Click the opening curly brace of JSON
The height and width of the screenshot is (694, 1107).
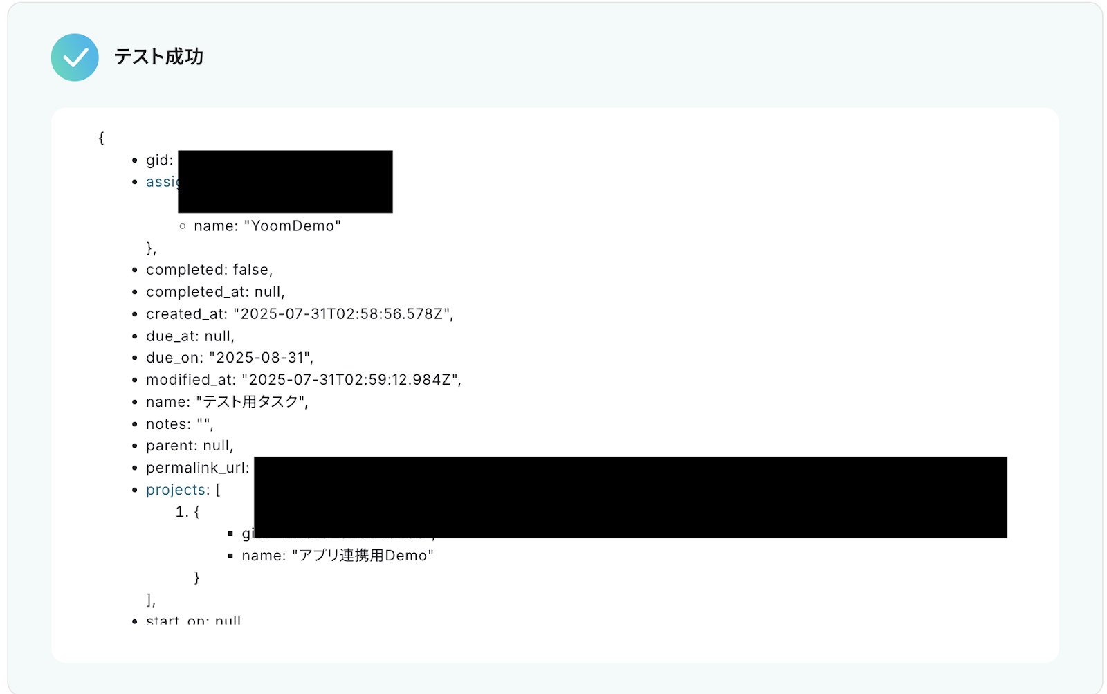coord(101,138)
